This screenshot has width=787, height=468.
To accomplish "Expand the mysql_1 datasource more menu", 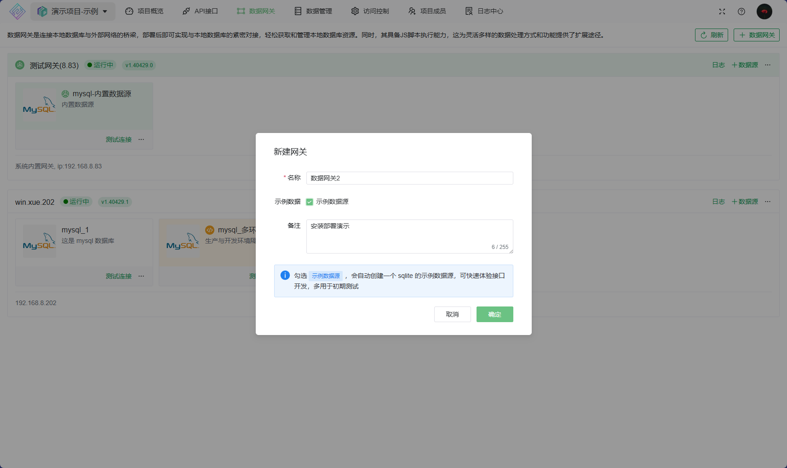I will coord(141,276).
